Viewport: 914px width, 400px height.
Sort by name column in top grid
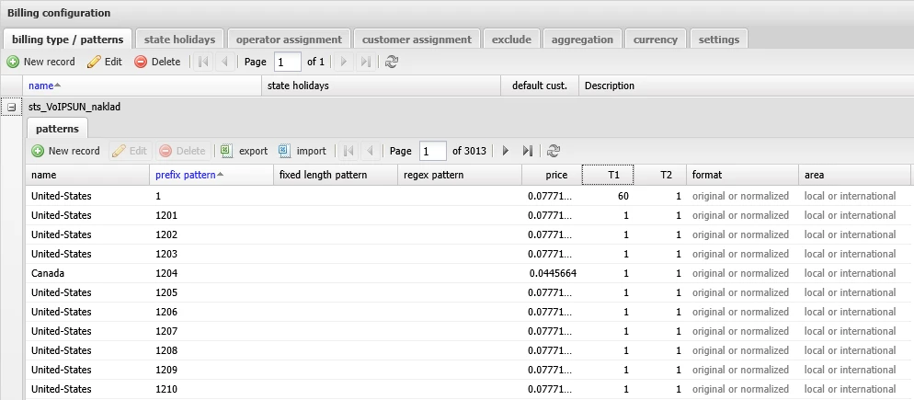(143, 86)
